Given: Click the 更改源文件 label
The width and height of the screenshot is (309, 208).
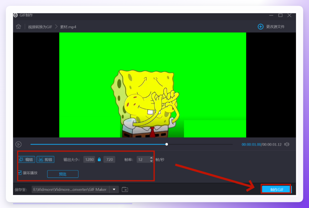Looking at the screenshot, I should 275,27.
